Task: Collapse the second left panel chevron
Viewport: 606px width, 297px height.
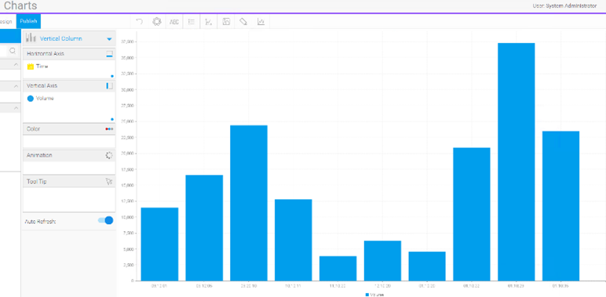Action: (16, 86)
